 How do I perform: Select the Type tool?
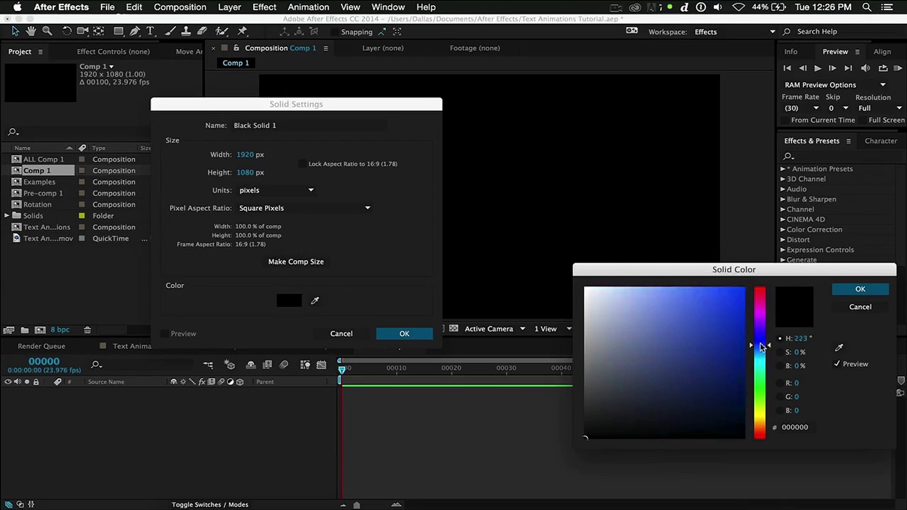pos(150,31)
